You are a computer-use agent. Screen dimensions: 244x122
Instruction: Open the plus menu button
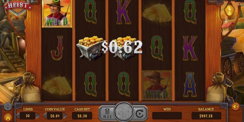[8, 107]
